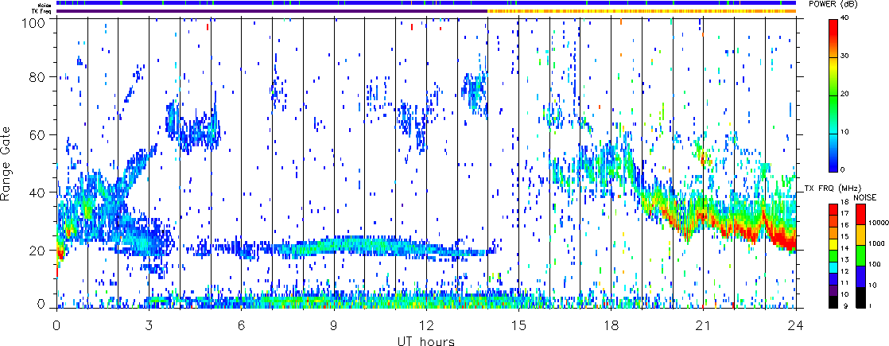Click the orange portion of the top TX Freq strip
Image resolution: width=889 pixels, height=346 pixels.
(x=642, y=11)
